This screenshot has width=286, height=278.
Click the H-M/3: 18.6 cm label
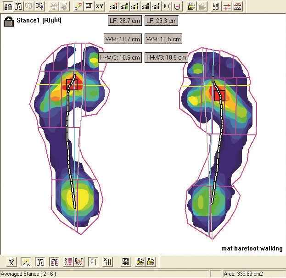(x=120, y=58)
